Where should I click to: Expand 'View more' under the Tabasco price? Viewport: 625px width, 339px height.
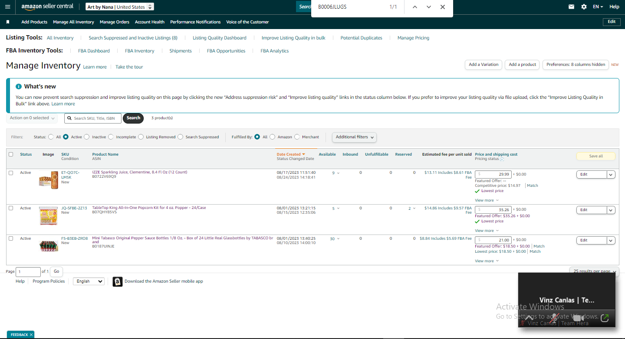487,261
